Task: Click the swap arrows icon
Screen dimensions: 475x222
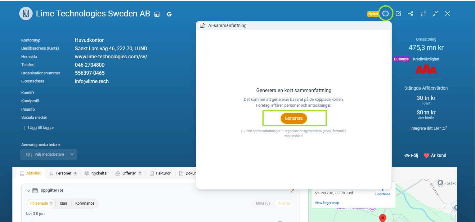Action: 423,14
